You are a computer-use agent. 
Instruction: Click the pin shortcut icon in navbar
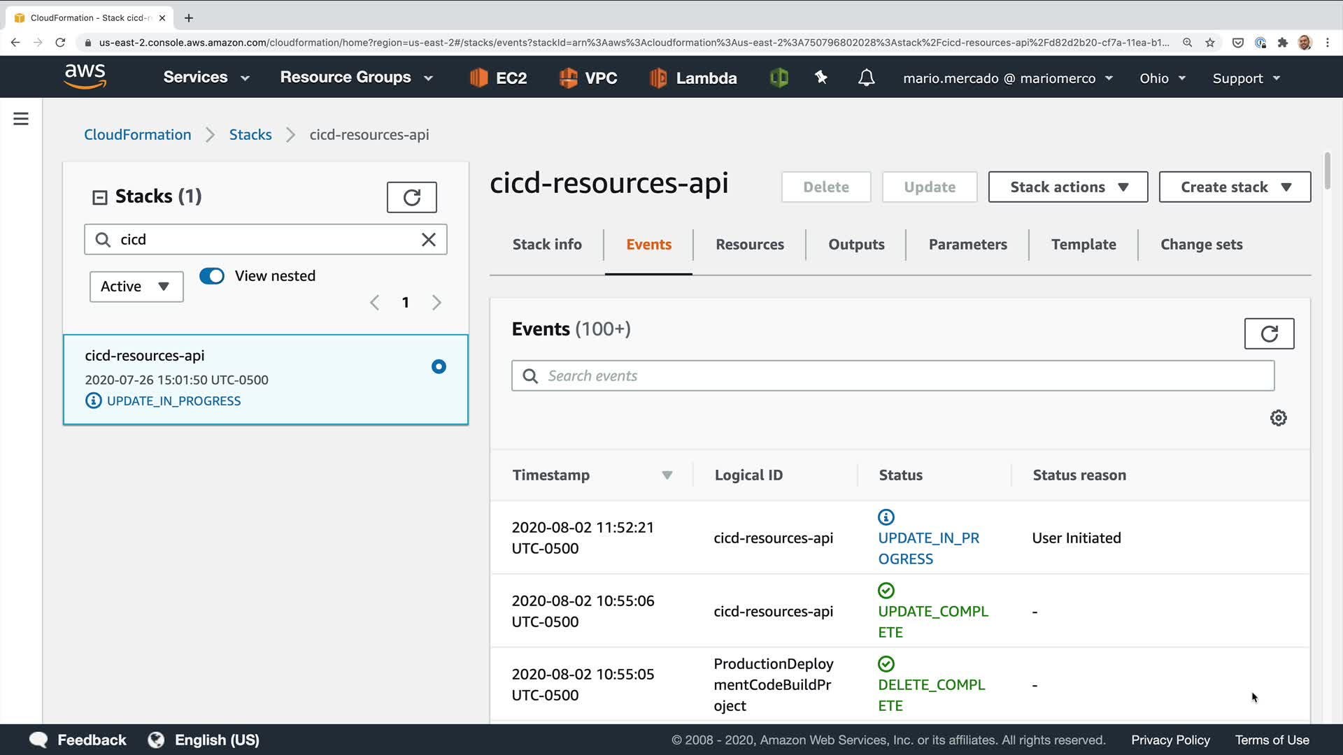click(821, 78)
